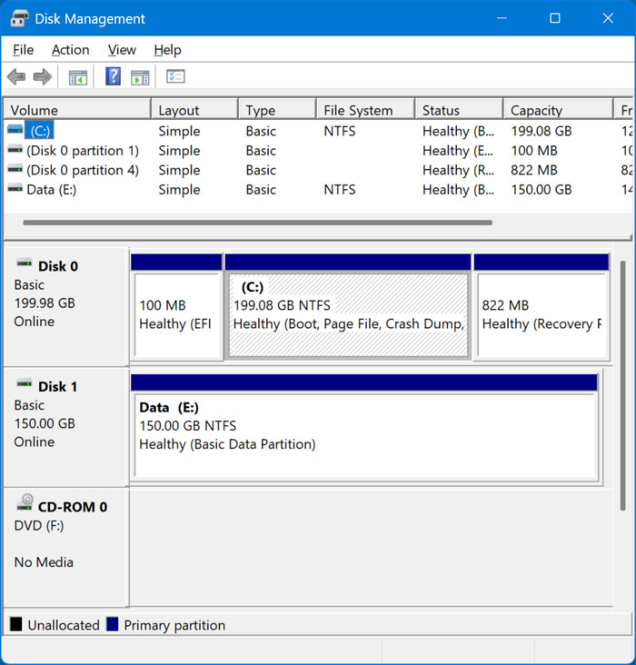Select the Disk 1 label panel
The image size is (636, 665).
pyautogui.click(x=65, y=428)
